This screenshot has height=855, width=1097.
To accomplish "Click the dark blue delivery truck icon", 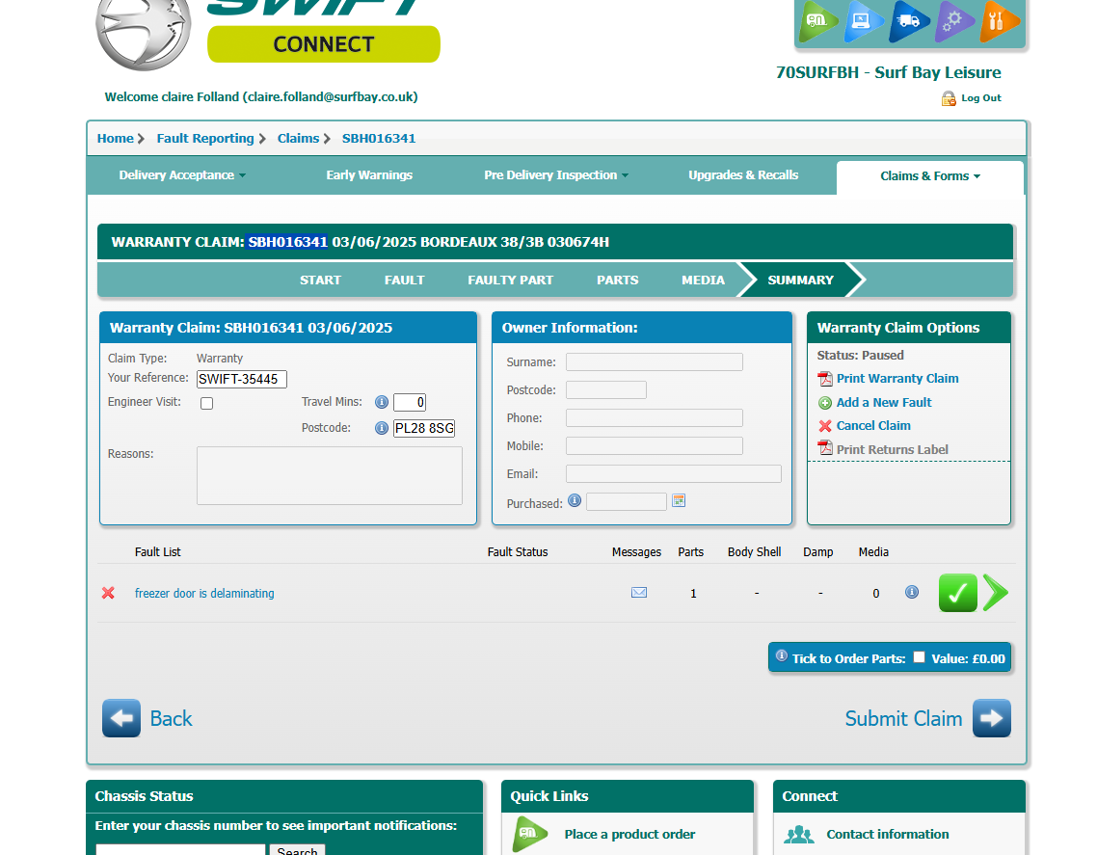I will pos(909,20).
